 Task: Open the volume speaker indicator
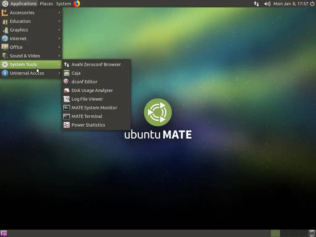(267, 4)
